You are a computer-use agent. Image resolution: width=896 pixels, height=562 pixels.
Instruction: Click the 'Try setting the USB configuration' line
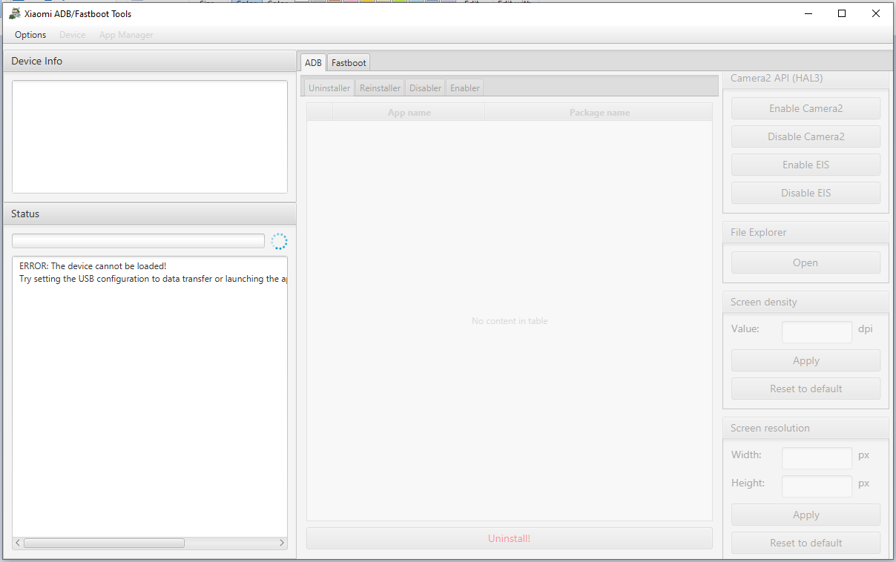pos(153,279)
